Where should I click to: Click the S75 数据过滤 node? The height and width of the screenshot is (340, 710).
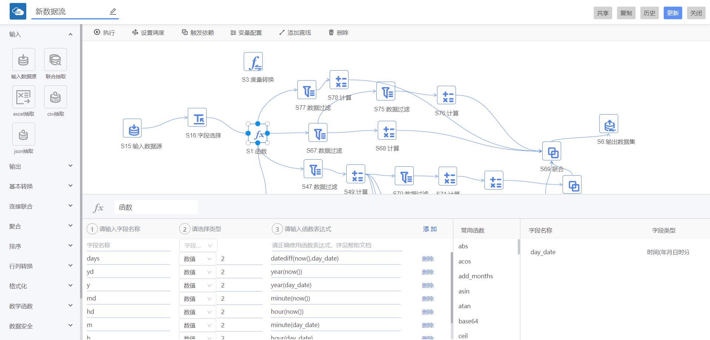386,91
